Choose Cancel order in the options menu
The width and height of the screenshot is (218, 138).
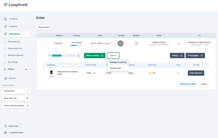click(116, 68)
